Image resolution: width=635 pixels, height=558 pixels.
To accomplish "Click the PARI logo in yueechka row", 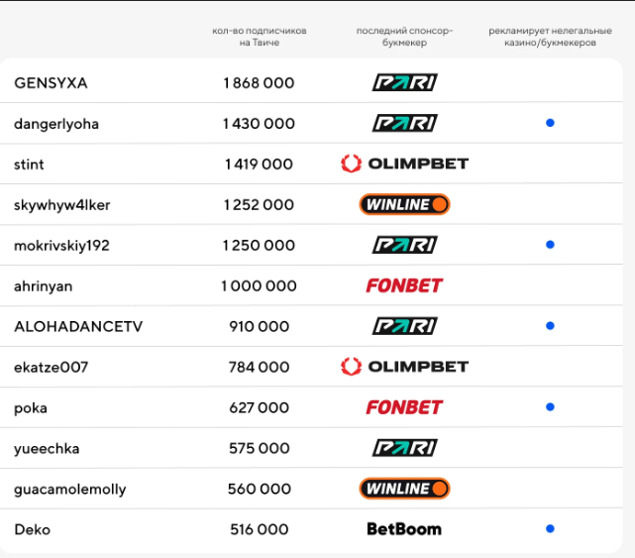I will pos(404,448).
